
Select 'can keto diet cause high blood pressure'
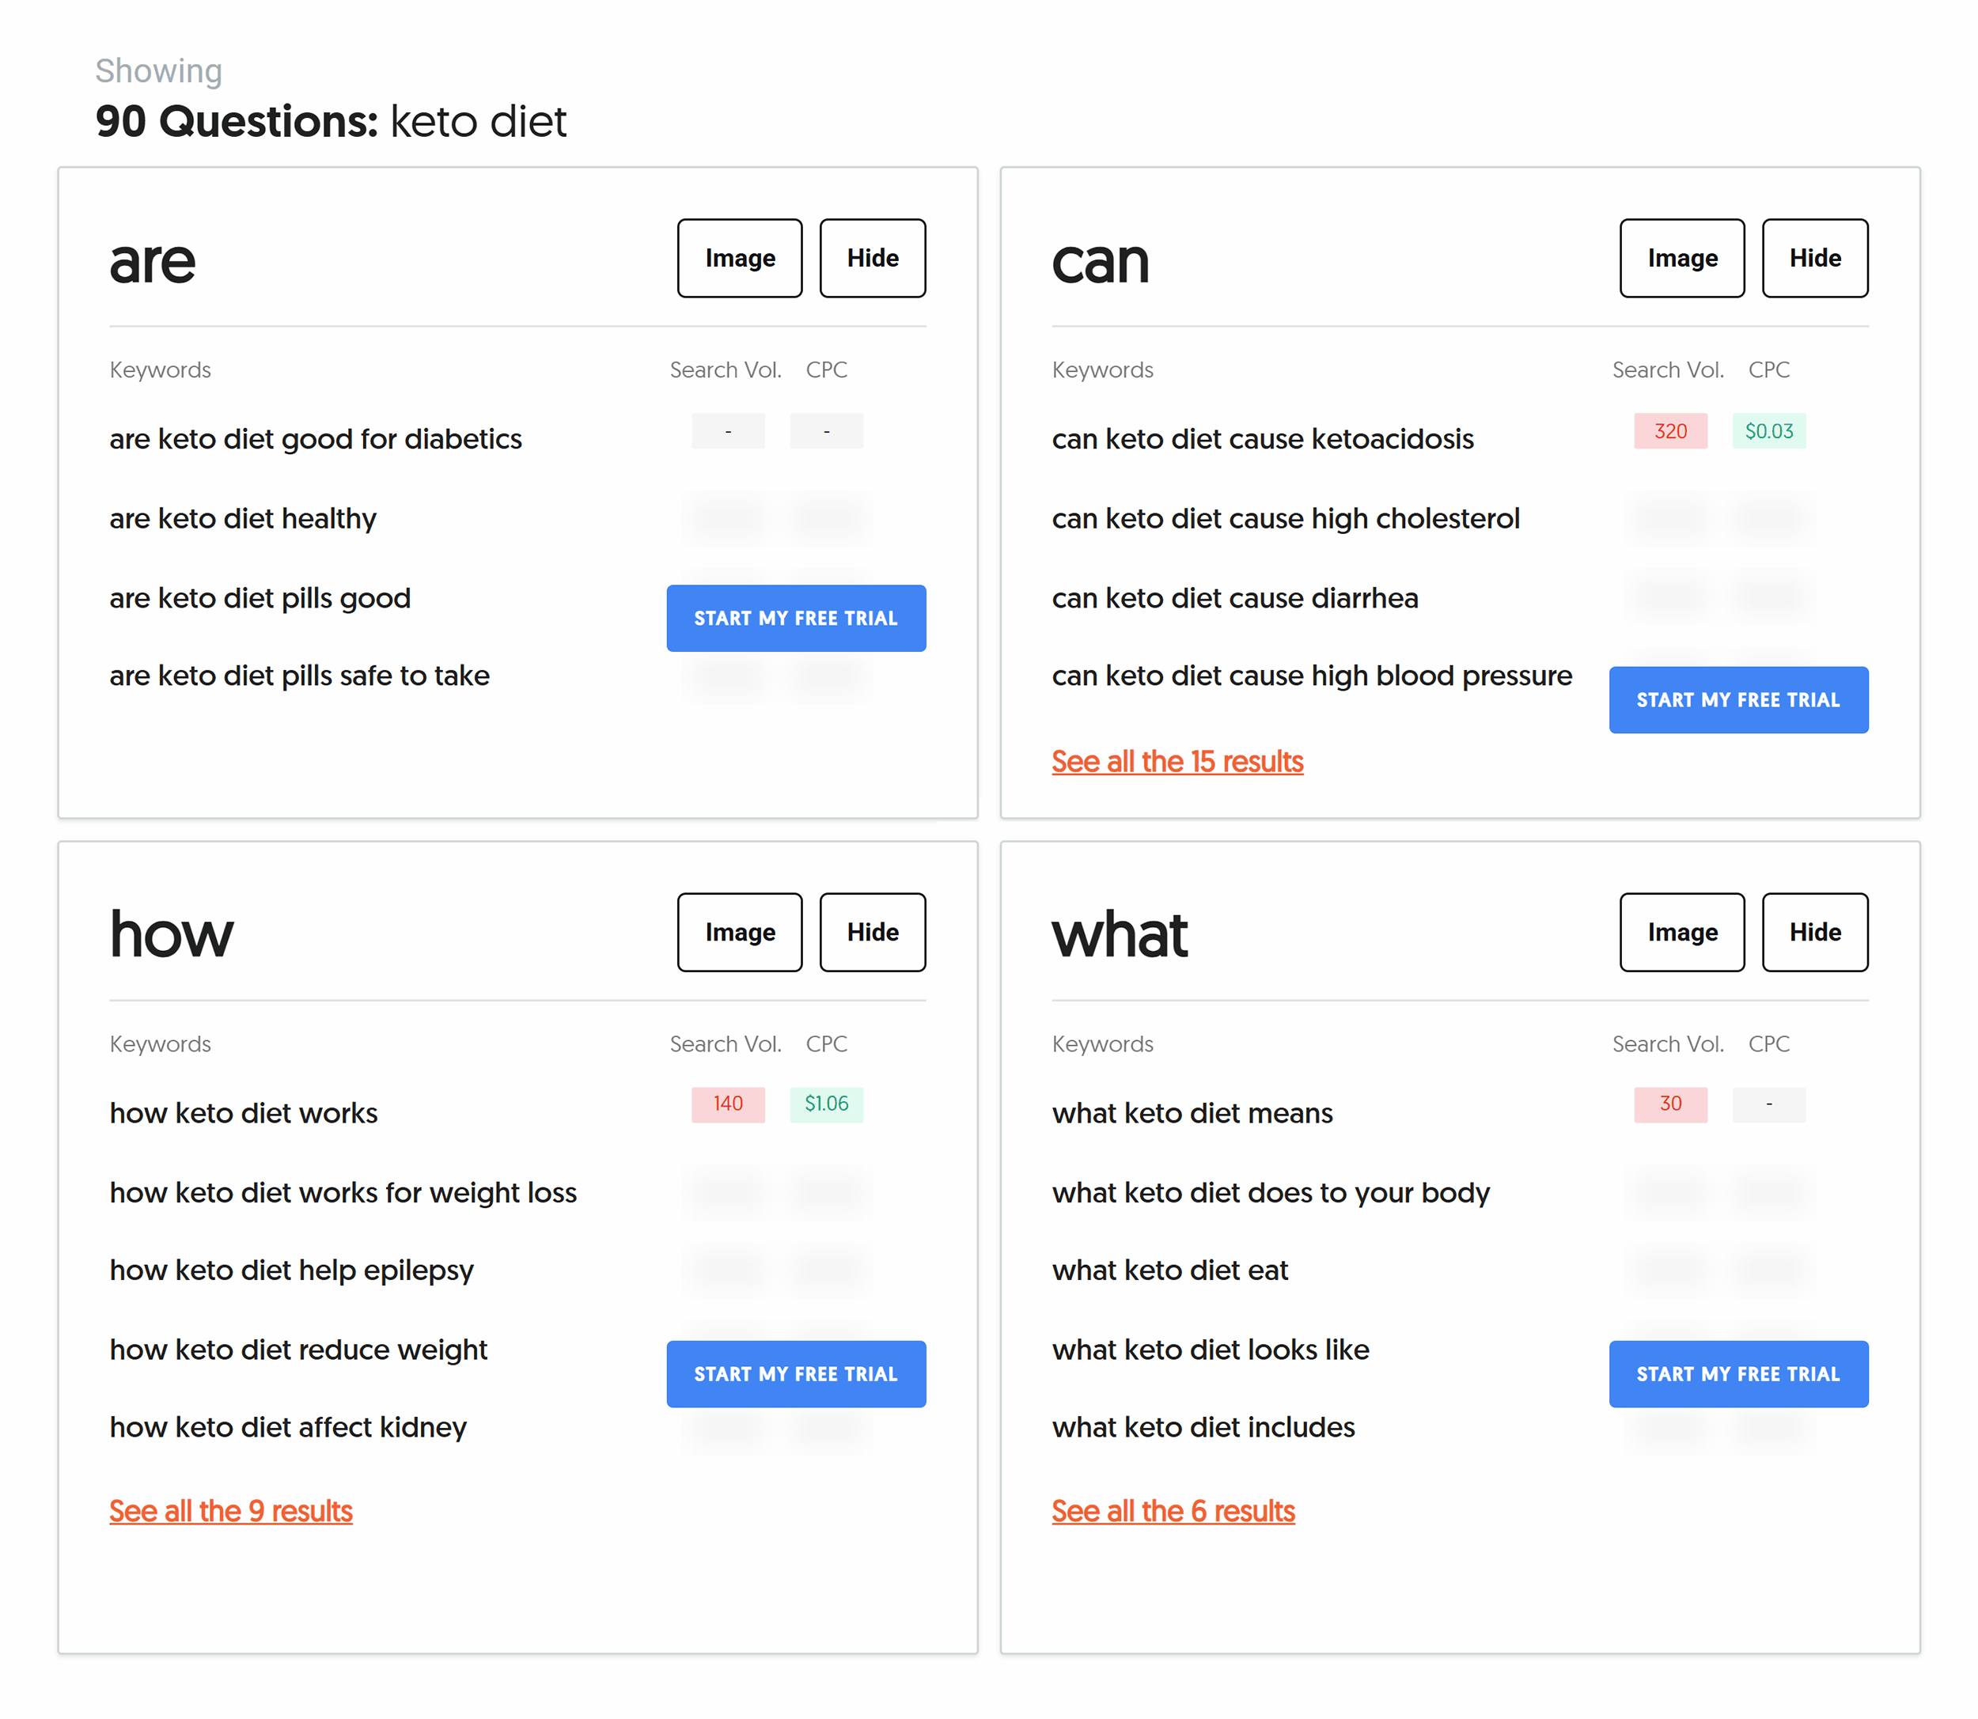coord(1311,676)
